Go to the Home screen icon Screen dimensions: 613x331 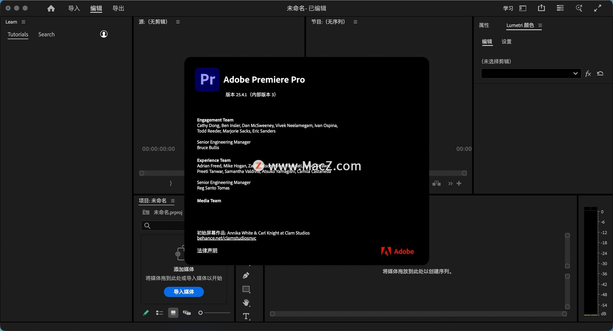[x=51, y=8]
